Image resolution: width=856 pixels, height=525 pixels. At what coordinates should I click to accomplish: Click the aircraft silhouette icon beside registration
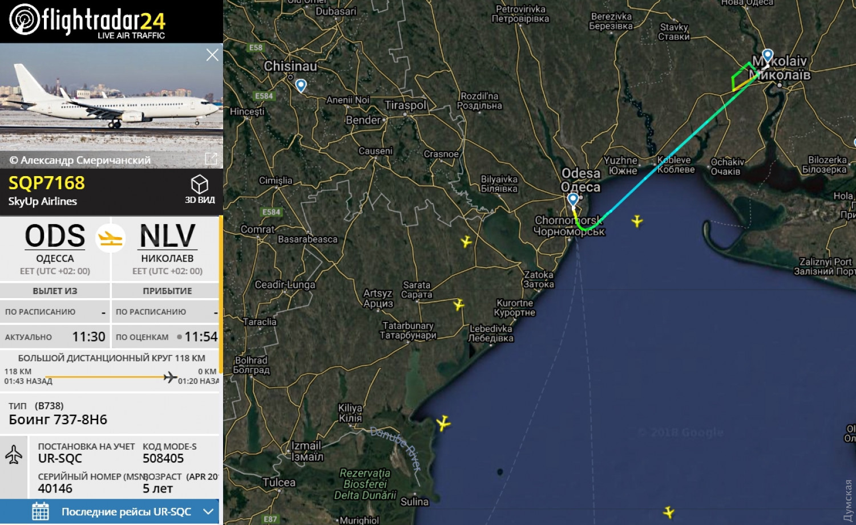coord(14,454)
